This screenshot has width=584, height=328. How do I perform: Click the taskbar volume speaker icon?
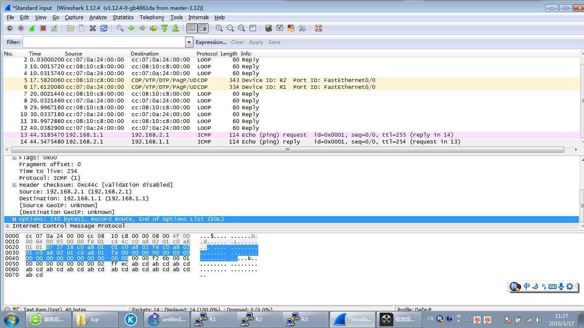[x=538, y=319]
